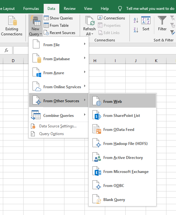Open Existing Connections icon
Screen dimensions: 176x215
coord(12,21)
